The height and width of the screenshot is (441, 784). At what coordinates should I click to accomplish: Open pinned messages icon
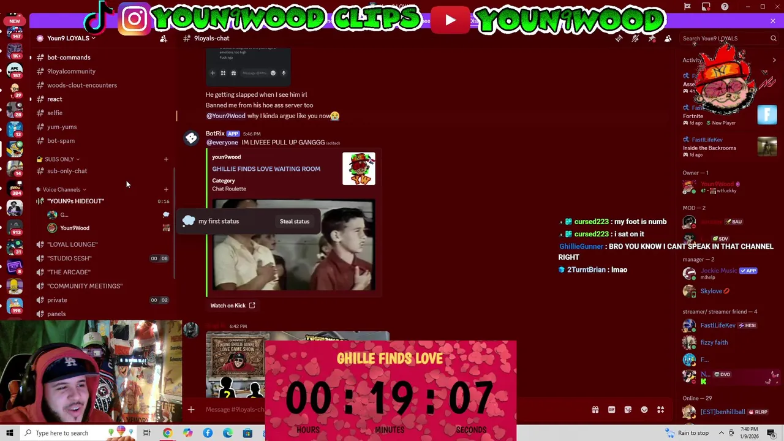click(652, 38)
